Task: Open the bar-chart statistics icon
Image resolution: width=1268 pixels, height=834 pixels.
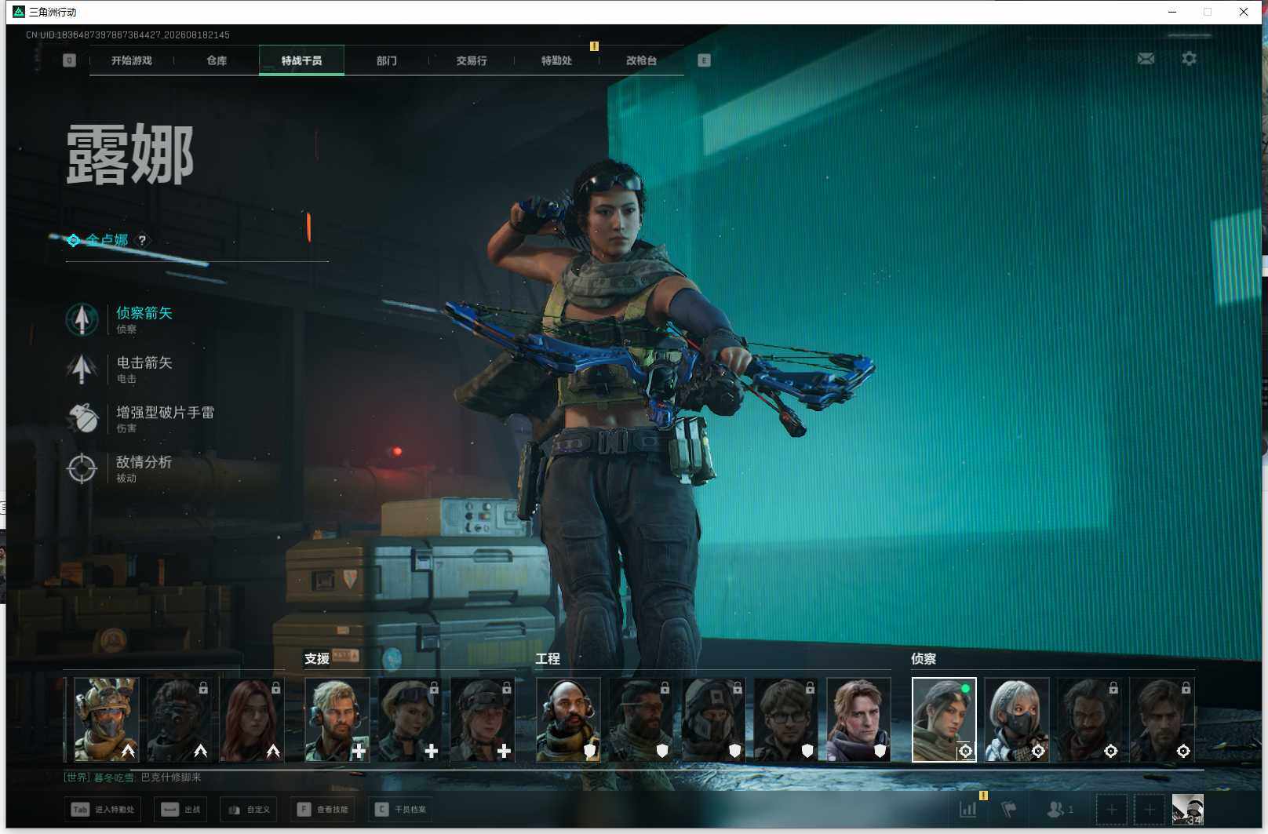Action: [968, 809]
